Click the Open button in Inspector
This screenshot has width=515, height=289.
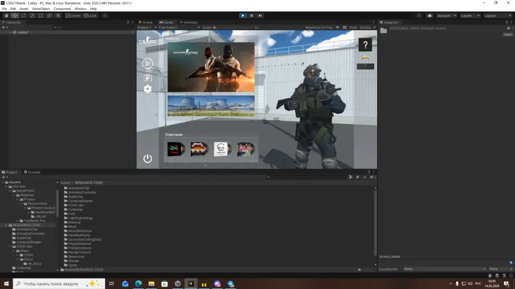pos(507,35)
